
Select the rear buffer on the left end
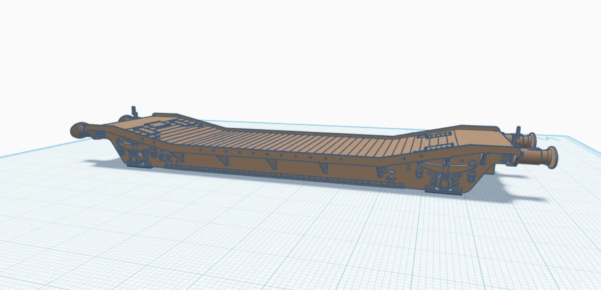tap(124, 118)
